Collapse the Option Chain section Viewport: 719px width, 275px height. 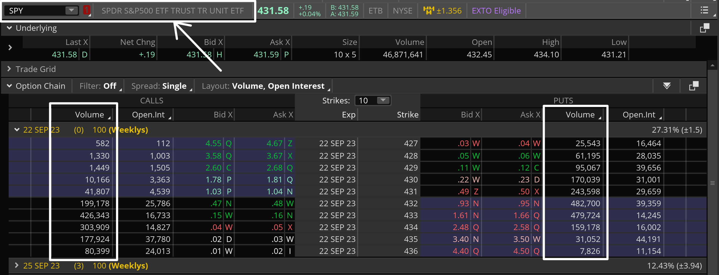(x=9, y=86)
